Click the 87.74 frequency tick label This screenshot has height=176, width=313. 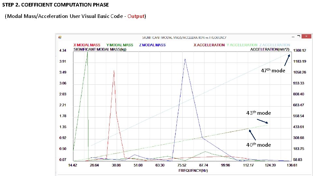click(203, 165)
